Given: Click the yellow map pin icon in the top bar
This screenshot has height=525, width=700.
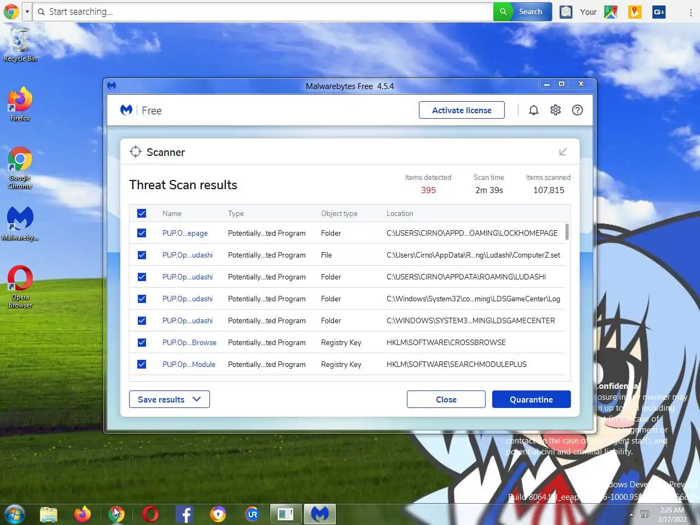Looking at the screenshot, I should point(635,11).
